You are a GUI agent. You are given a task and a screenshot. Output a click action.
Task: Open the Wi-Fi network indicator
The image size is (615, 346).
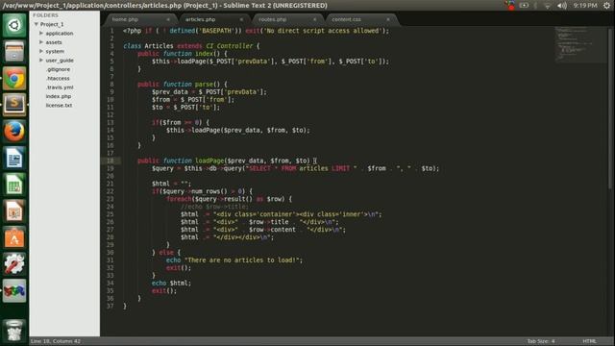548,6
